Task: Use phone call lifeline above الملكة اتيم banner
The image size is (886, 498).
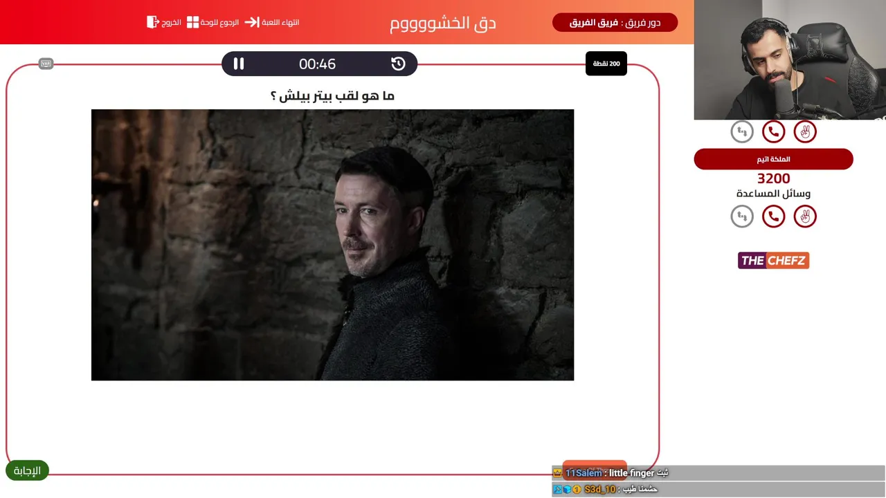Action: [773, 131]
